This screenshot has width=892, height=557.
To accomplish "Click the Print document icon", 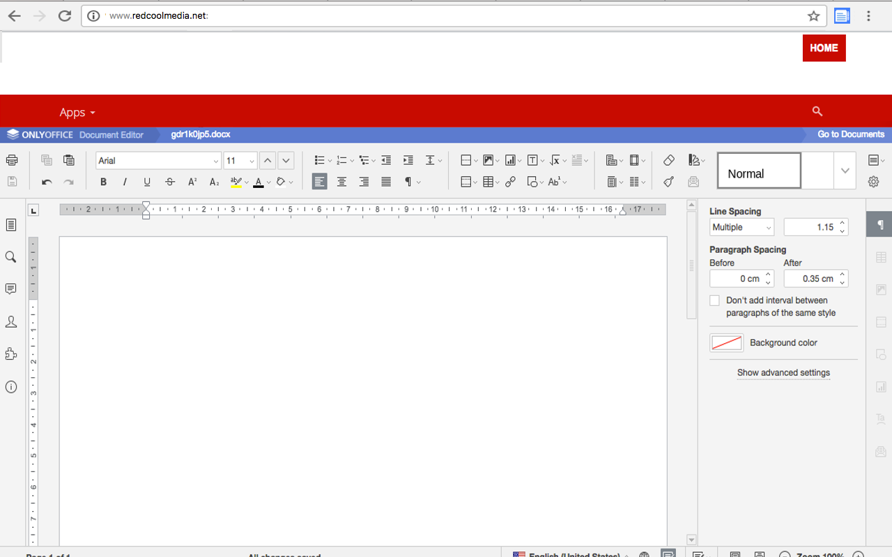I will point(12,161).
